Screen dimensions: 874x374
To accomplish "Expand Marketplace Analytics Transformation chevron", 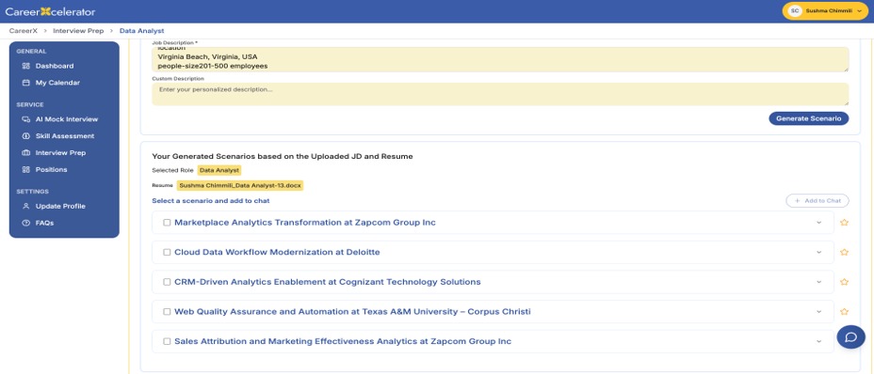I will point(818,222).
